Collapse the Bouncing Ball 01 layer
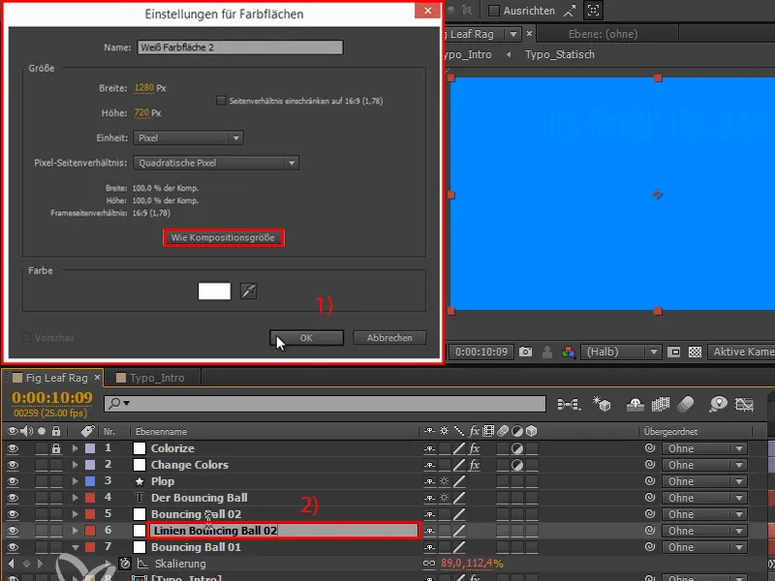The width and height of the screenshot is (775, 581). [x=76, y=547]
